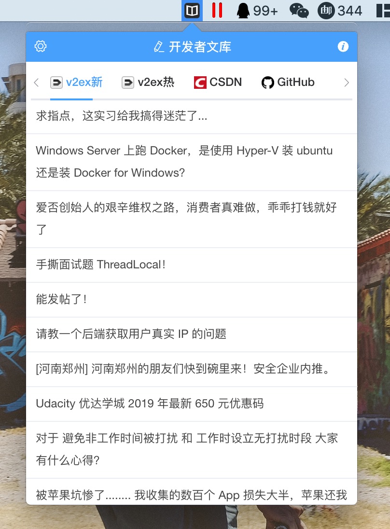Viewport: 390px width, 529px height.
Task: Switch to the CSDN tab
Action: pyautogui.click(x=218, y=82)
